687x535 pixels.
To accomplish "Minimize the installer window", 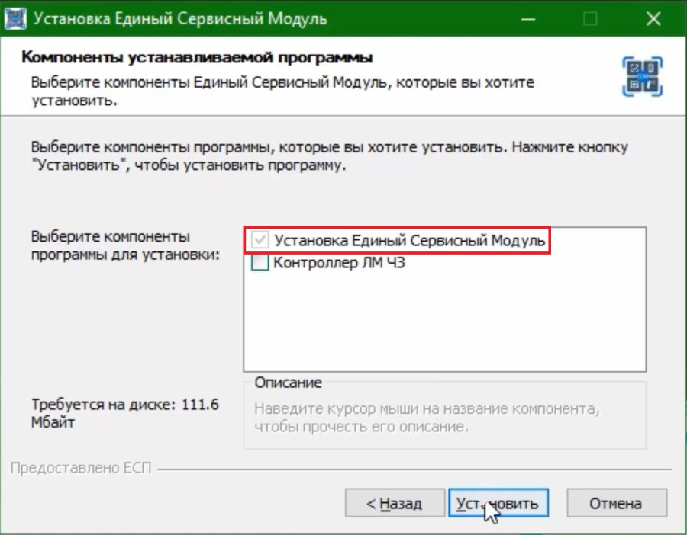I will (528, 19).
